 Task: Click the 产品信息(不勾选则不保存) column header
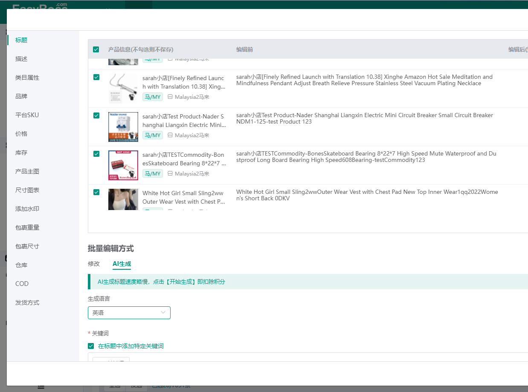(x=141, y=49)
